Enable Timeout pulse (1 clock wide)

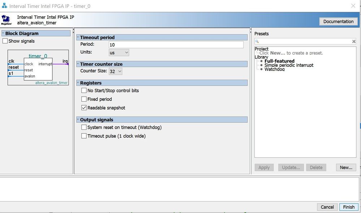coord(84,136)
